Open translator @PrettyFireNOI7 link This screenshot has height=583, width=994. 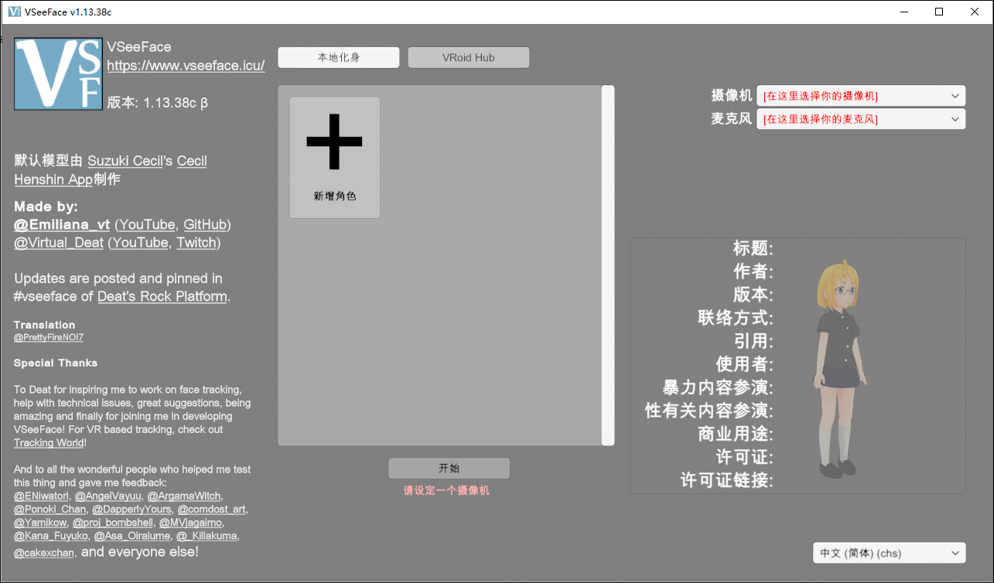48,338
